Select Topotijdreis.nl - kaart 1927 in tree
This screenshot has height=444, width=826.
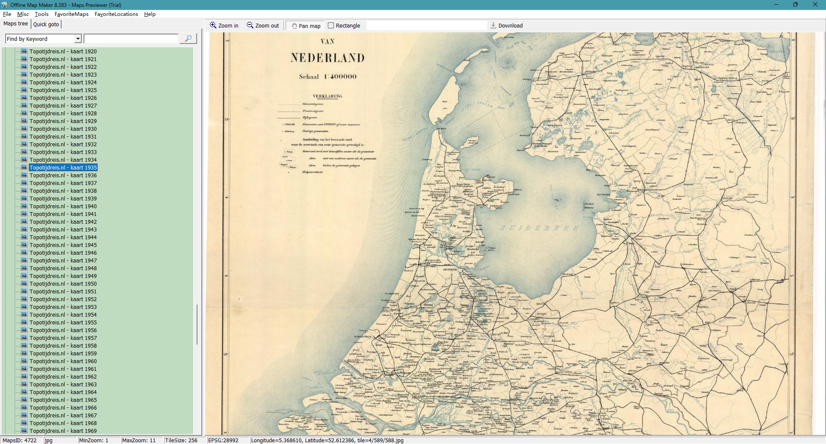pyautogui.click(x=63, y=105)
